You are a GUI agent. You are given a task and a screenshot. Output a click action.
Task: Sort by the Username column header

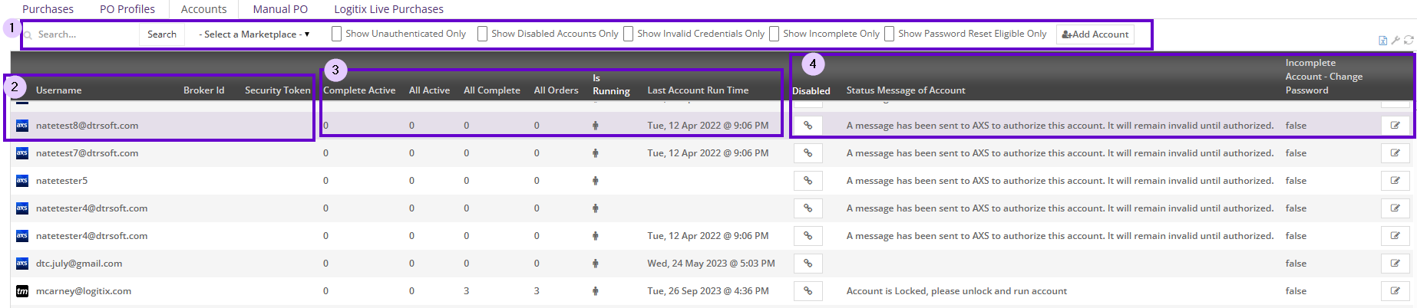pos(58,90)
